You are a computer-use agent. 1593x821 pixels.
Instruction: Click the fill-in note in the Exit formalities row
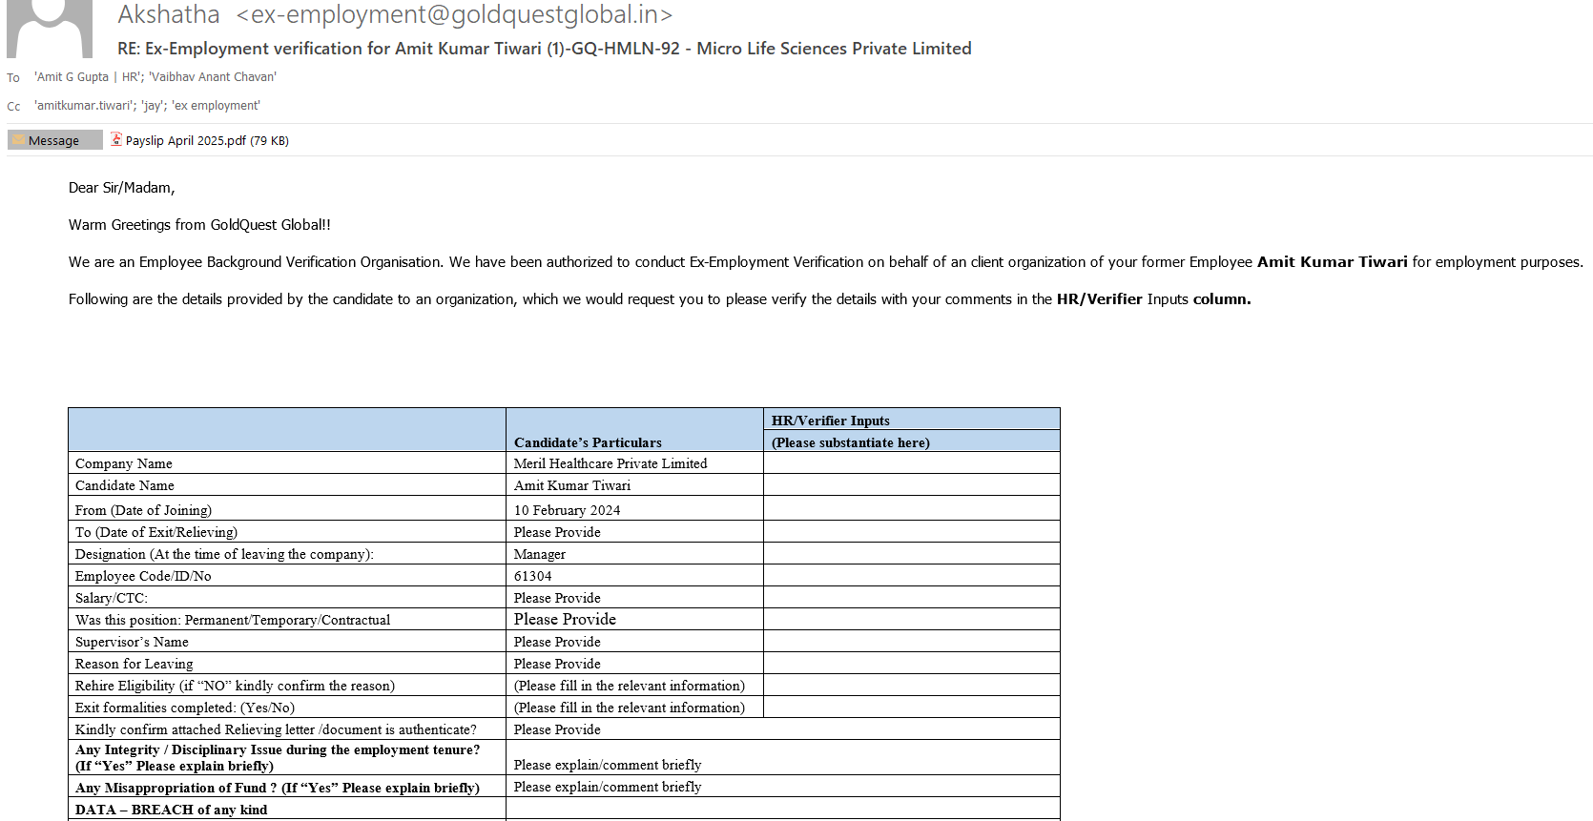coord(630,708)
